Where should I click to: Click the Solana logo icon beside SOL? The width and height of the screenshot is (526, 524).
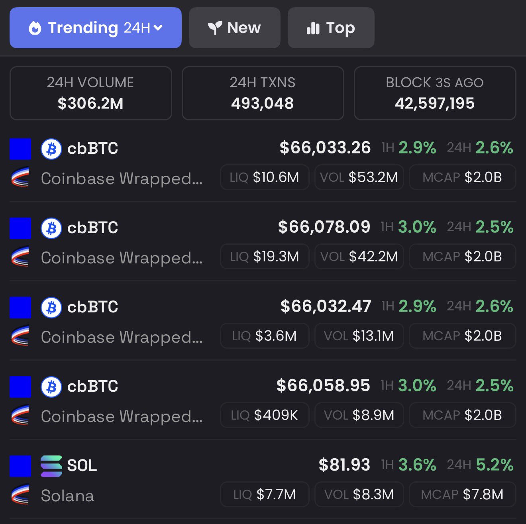click(x=51, y=466)
